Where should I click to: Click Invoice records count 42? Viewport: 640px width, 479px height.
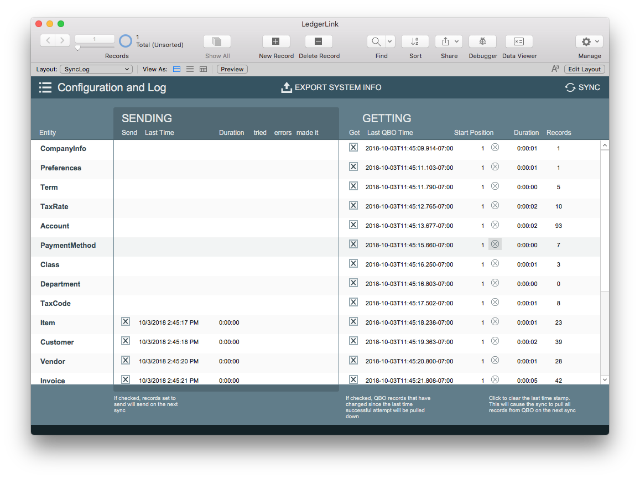tap(558, 380)
